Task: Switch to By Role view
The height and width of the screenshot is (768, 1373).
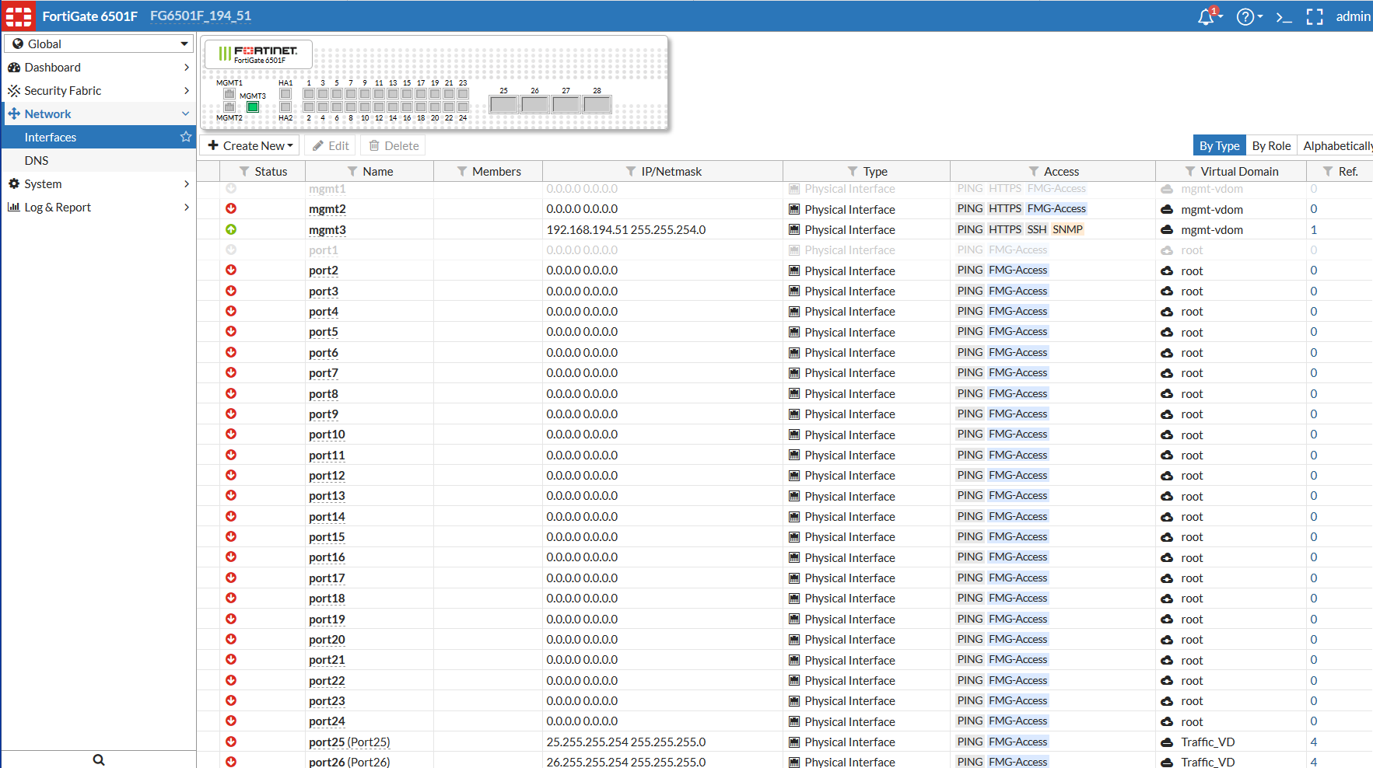Action: coord(1271,145)
